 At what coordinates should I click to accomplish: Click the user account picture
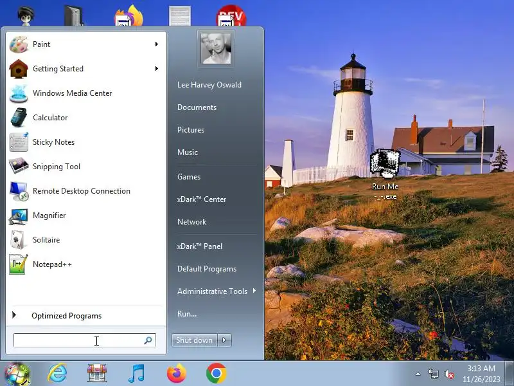216,49
